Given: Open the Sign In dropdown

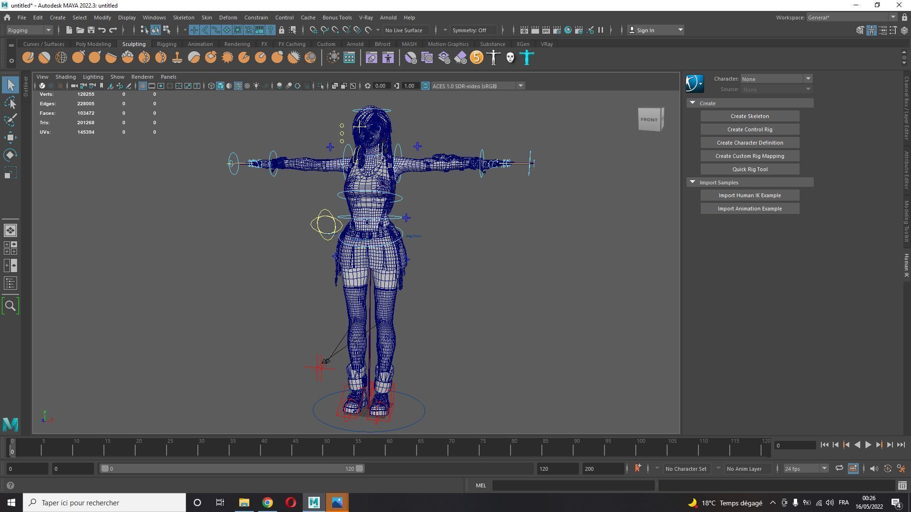Looking at the screenshot, I should coord(655,30).
